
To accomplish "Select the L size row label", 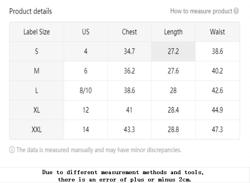I will click(x=37, y=91).
